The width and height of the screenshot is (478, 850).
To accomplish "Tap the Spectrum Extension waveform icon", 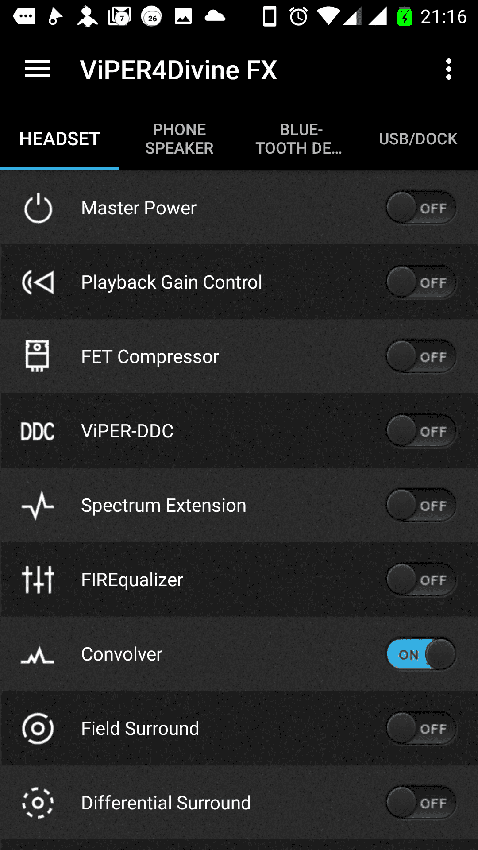I will point(38,506).
